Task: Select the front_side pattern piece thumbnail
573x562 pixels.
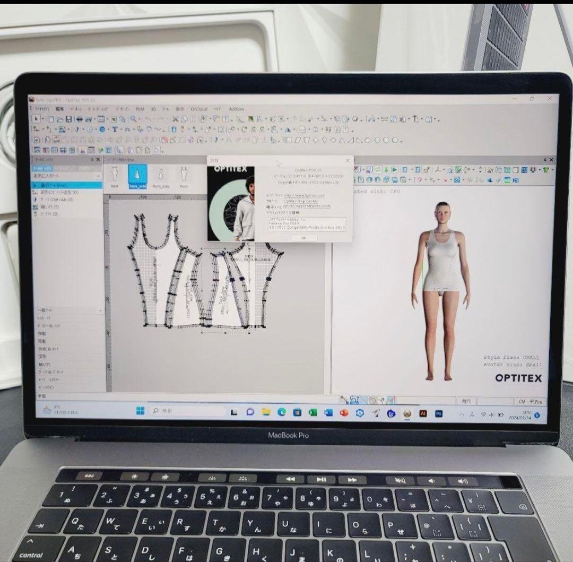Action: click(x=160, y=176)
